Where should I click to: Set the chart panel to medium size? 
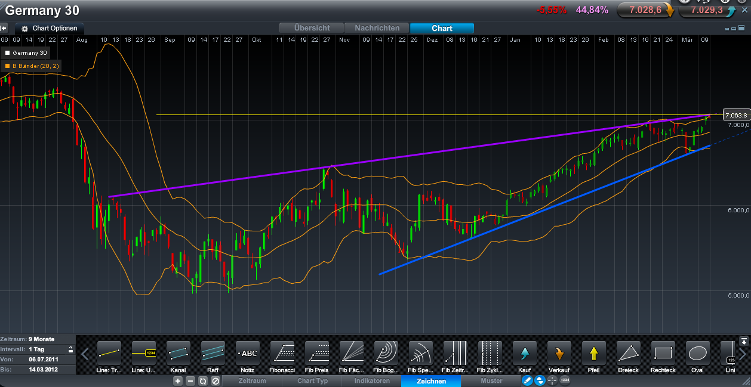[x=734, y=28]
